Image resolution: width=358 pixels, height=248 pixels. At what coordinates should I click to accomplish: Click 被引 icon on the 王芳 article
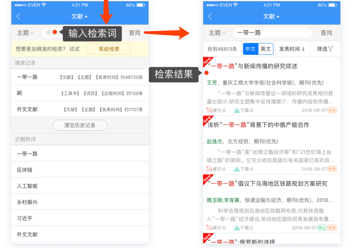209,110
